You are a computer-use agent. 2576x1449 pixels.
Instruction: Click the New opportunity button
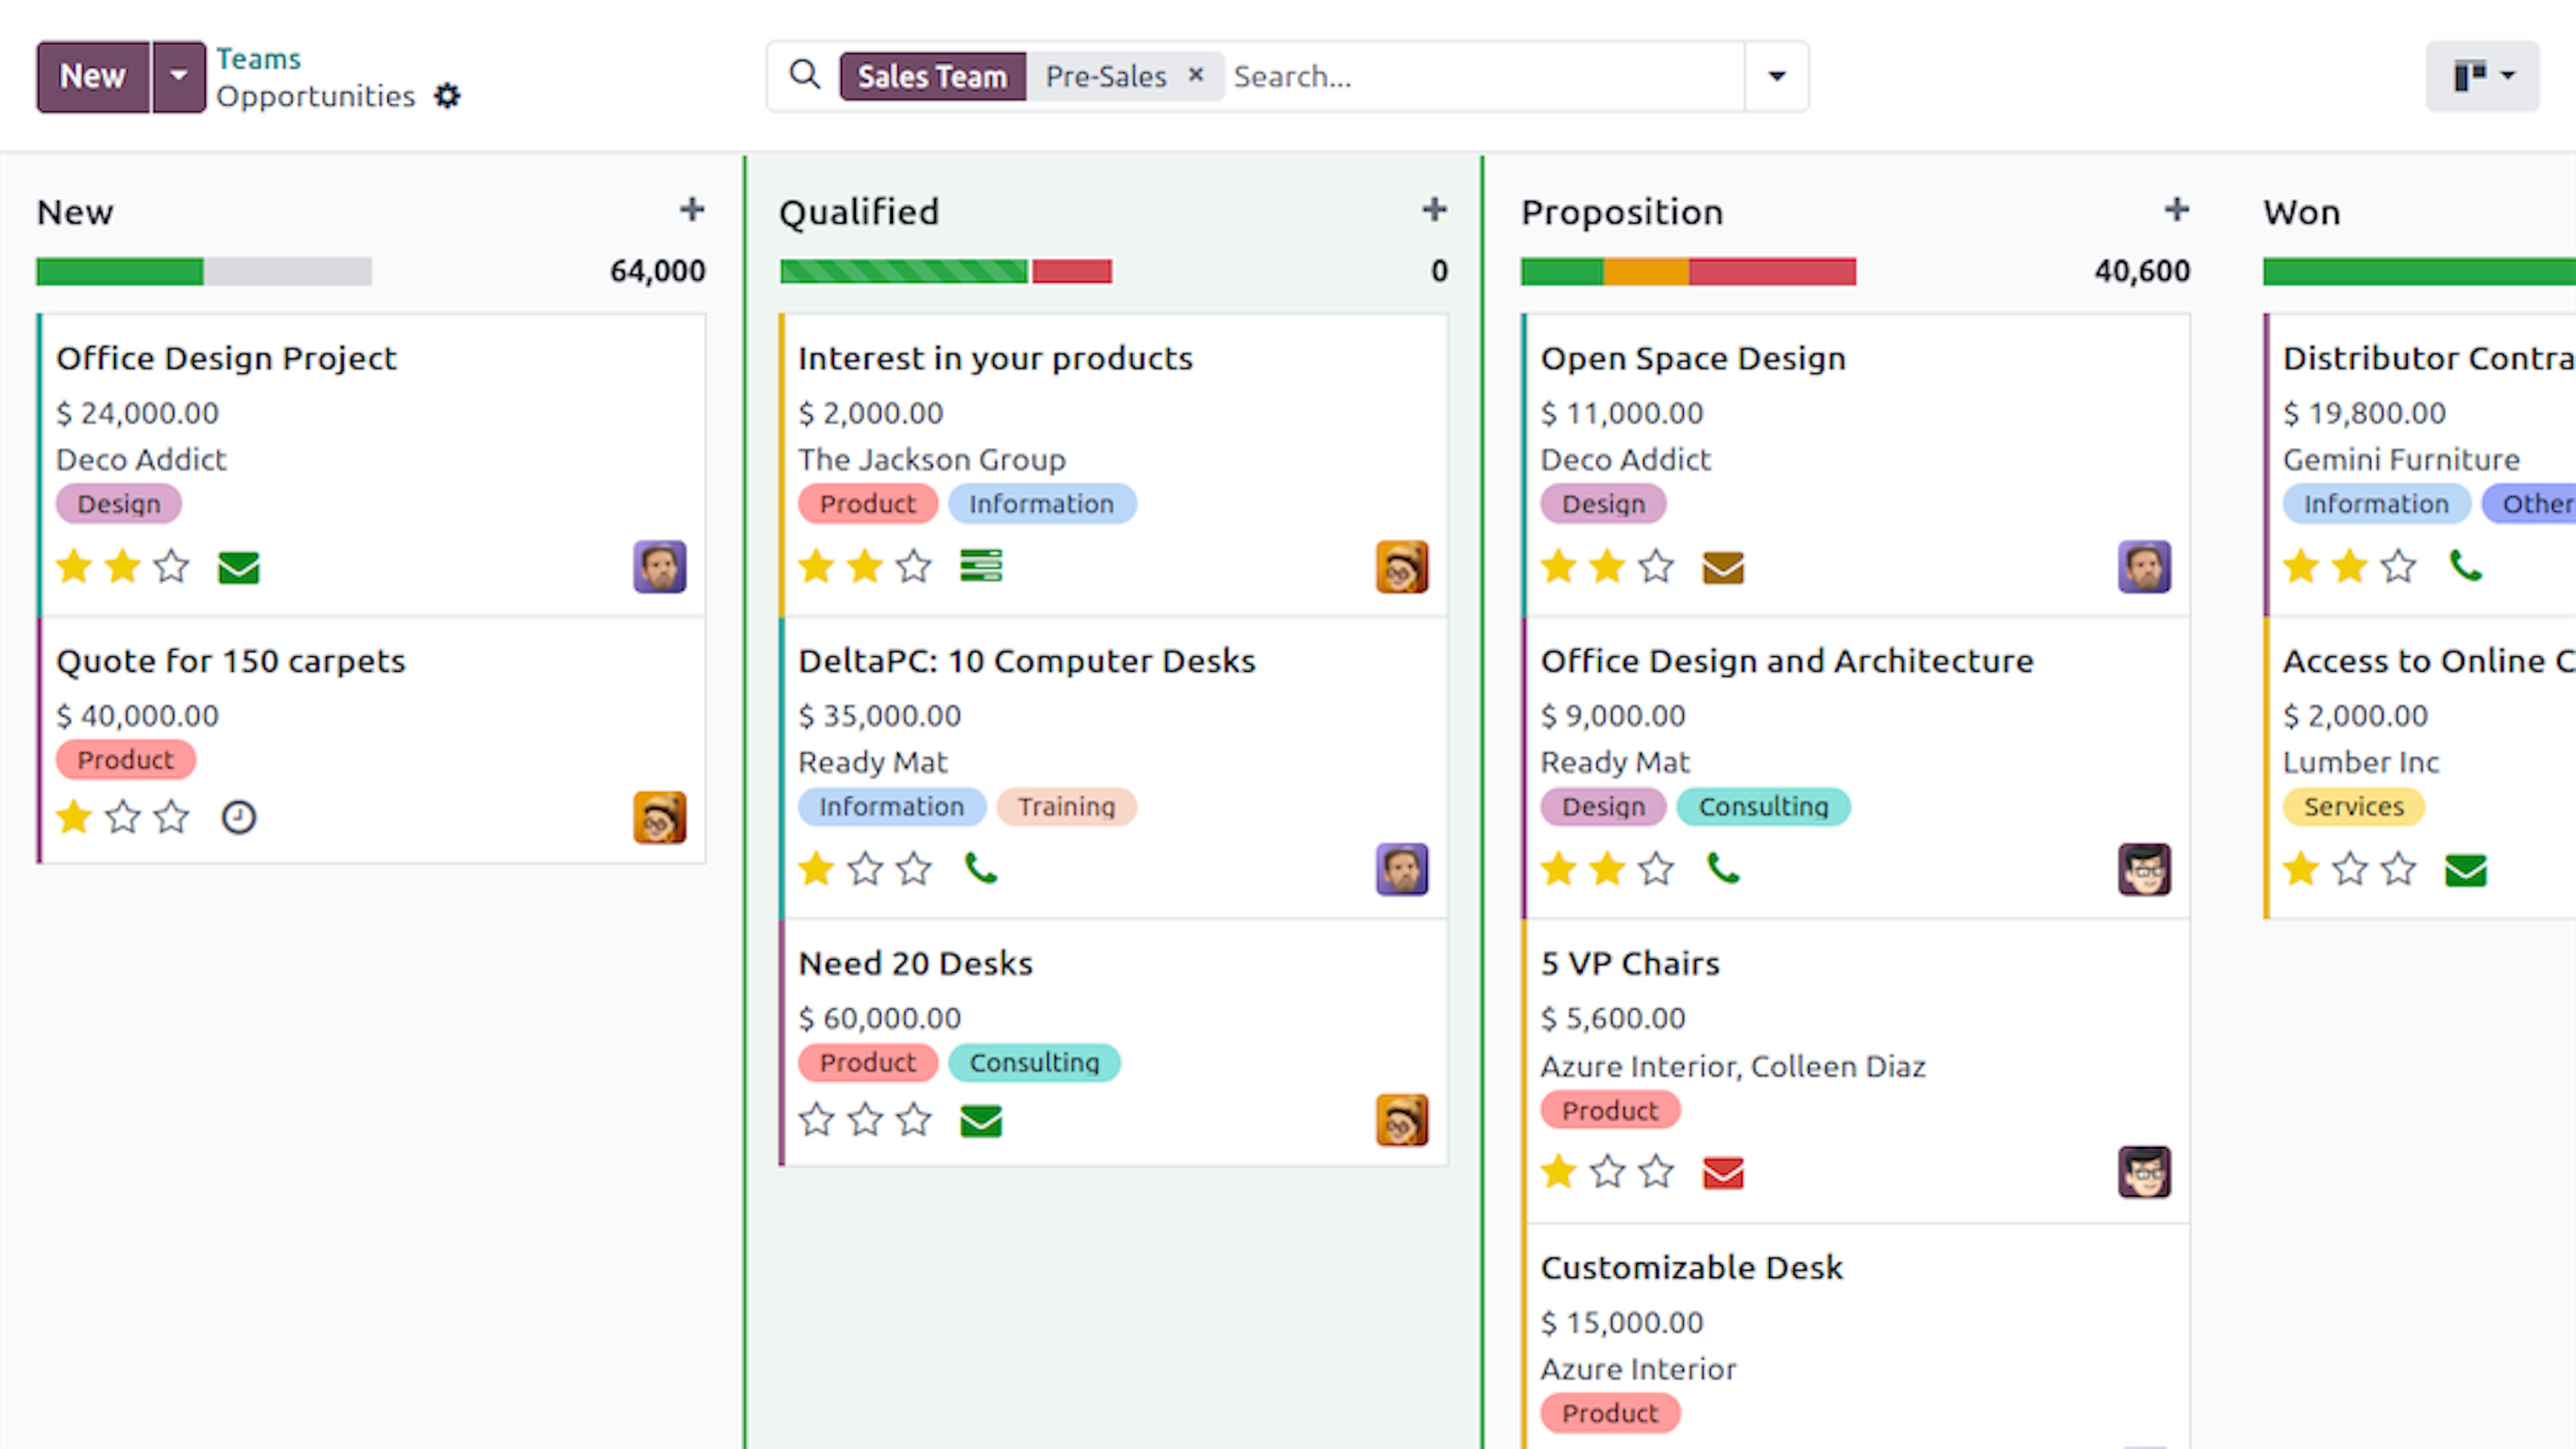click(x=93, y=76)
